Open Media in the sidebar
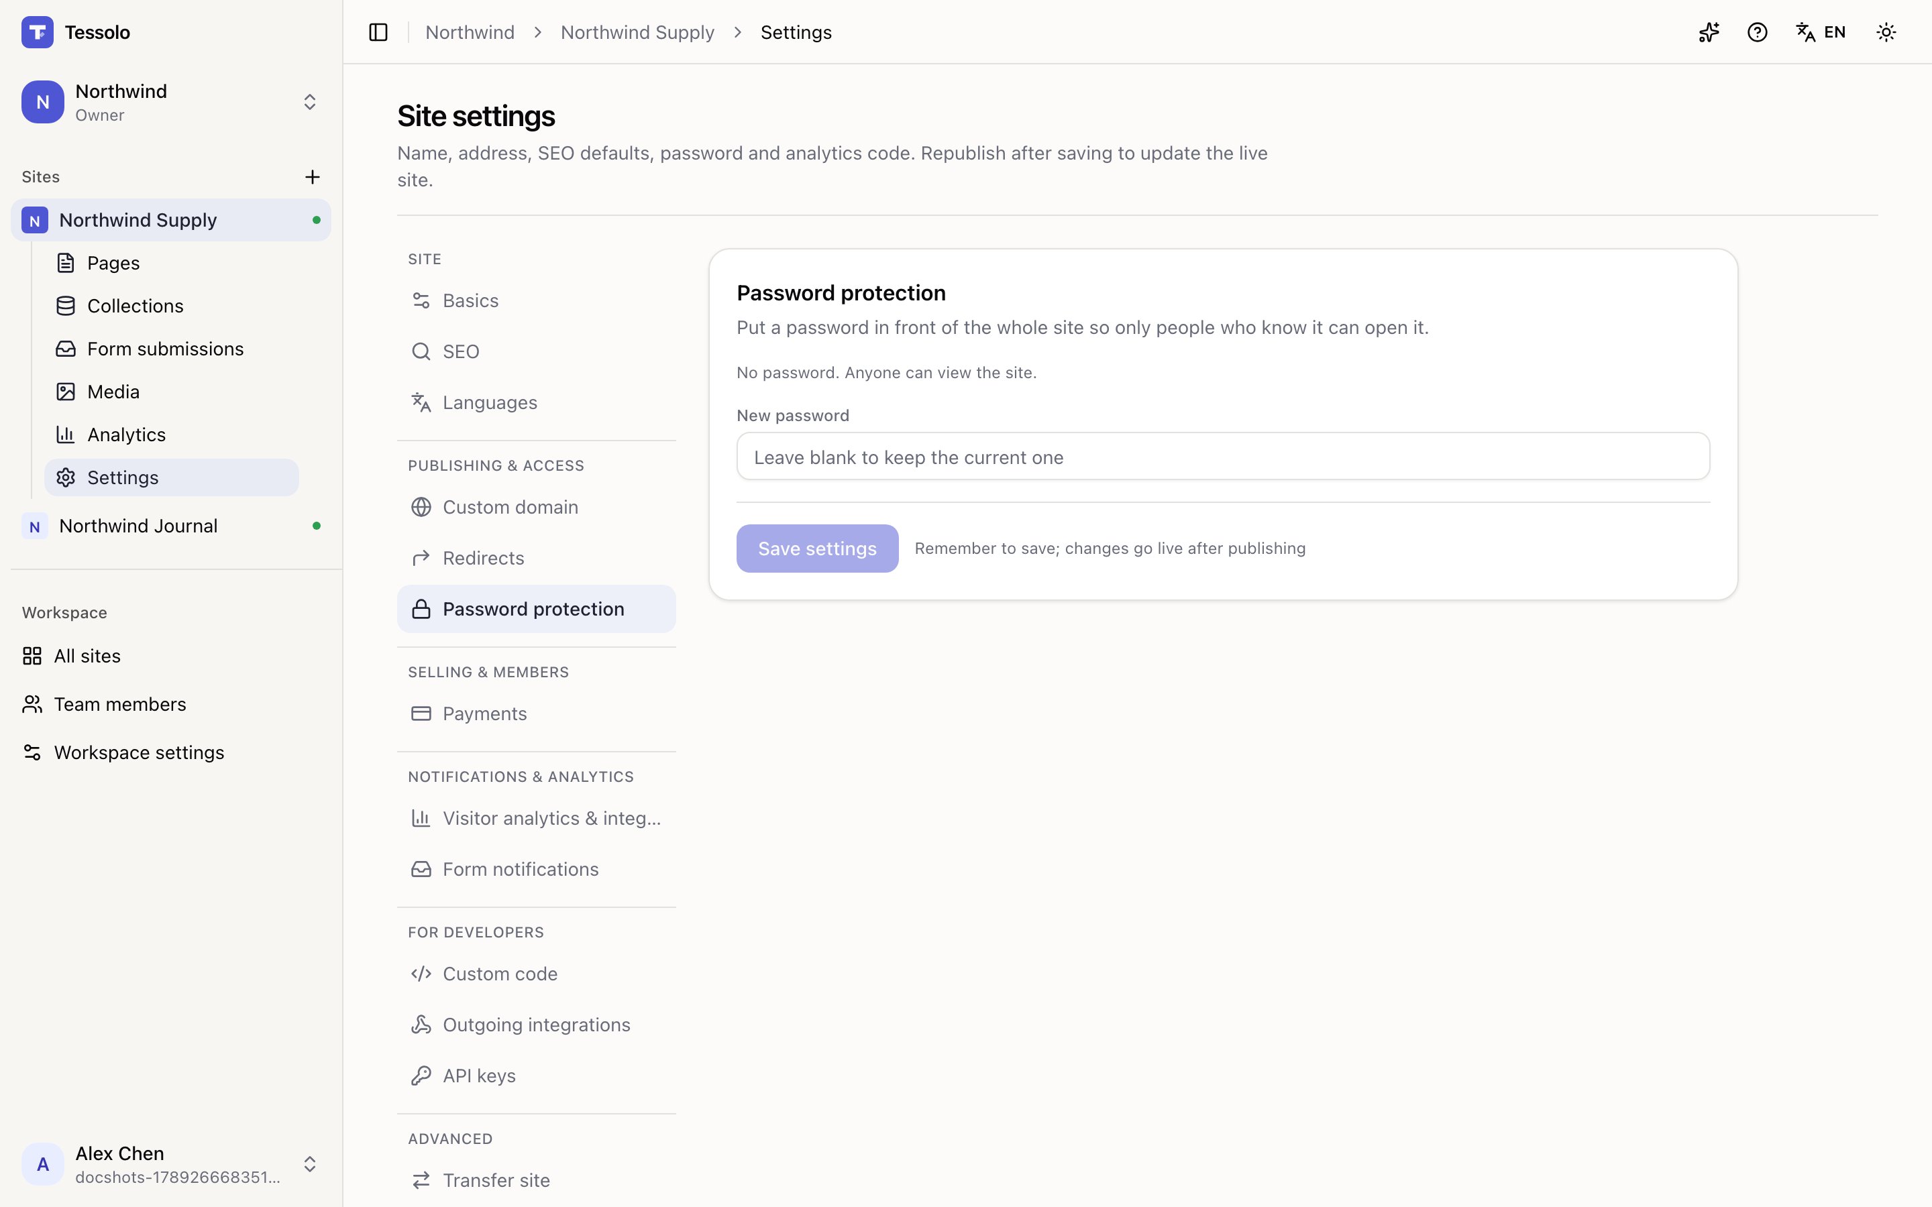Screen dimensions: 1932x1207 pyautogui.click(x=172, y=392)
